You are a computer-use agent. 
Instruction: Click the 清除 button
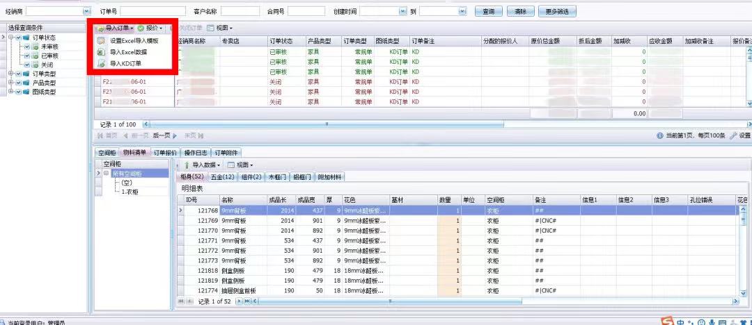point(520,11)
